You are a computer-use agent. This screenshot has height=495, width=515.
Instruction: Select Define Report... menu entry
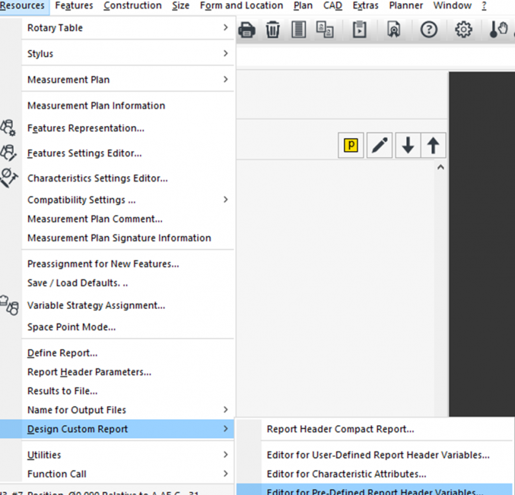[62, 353]
